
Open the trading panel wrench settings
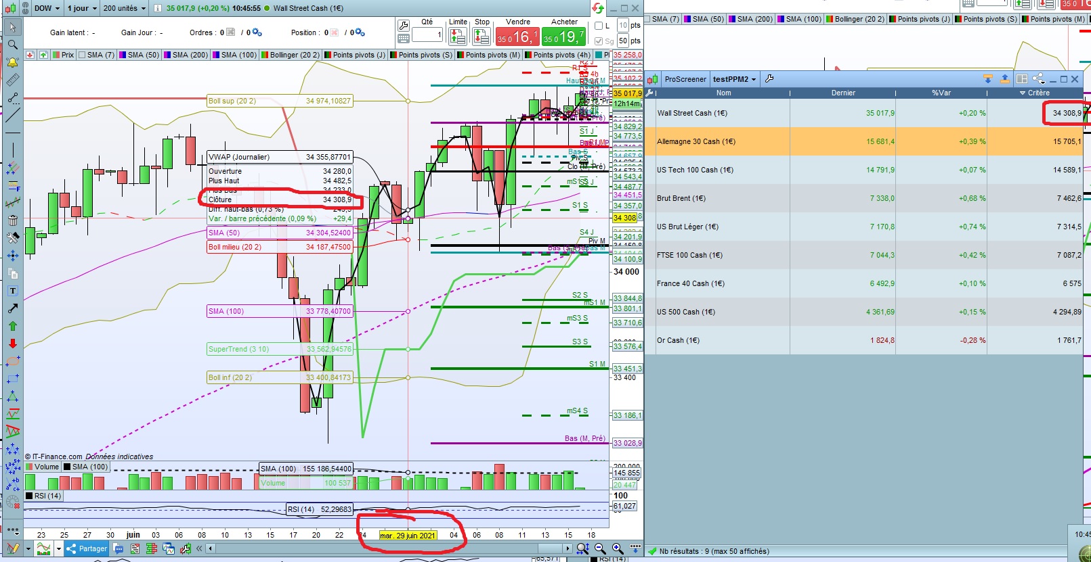point(404,26)
